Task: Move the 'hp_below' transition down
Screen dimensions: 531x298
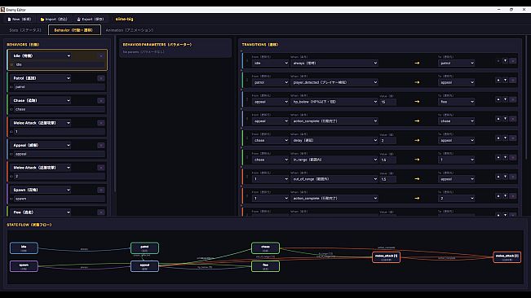Action: coord(505,99)
